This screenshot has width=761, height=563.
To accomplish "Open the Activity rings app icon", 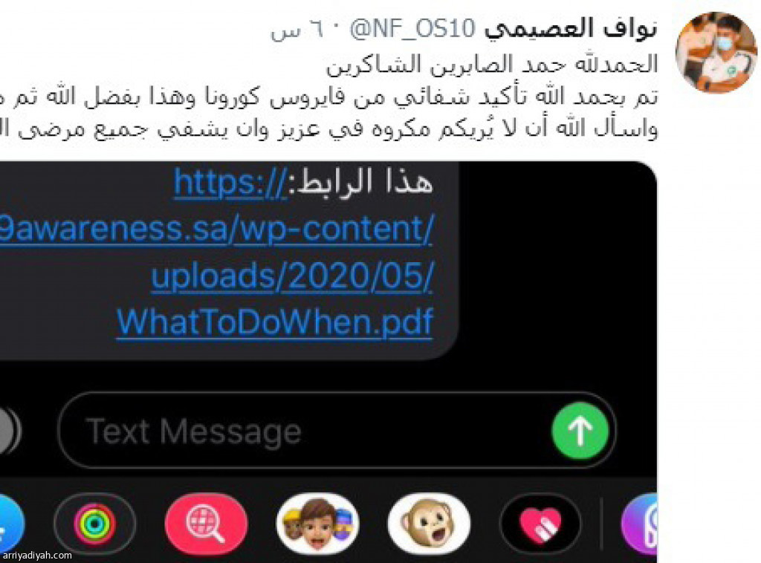I will tap(94, 524).
